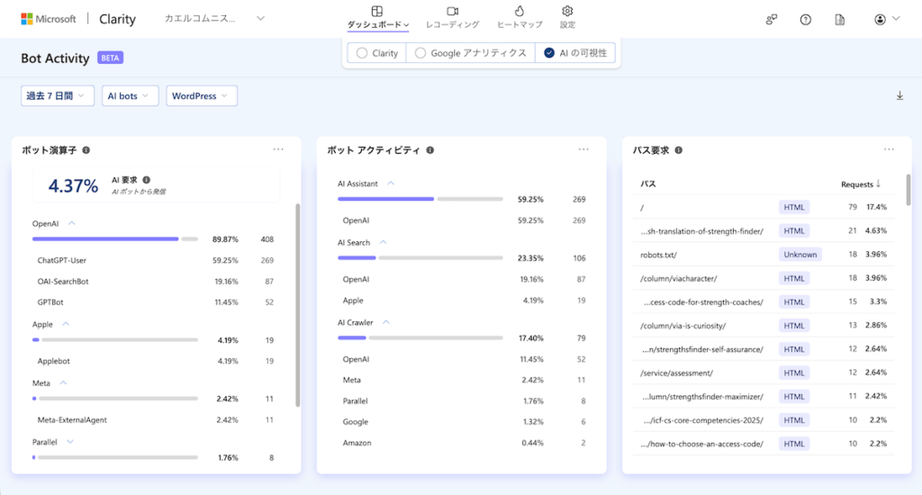The image size is (922, 495).
Task: Click Amazon row in AI Crawler
Action: pos(464,443)
